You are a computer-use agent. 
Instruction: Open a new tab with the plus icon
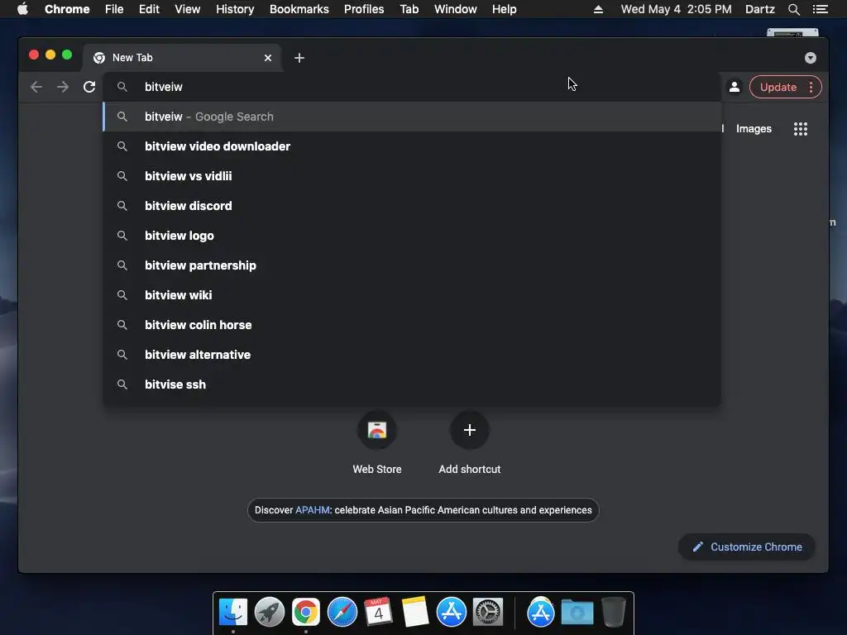[x=299, y=58]
